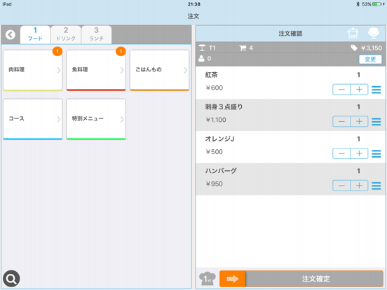Tap the back arrow icon
The width and height of the screenshot is (387, 290).
[x=11, y=35]
